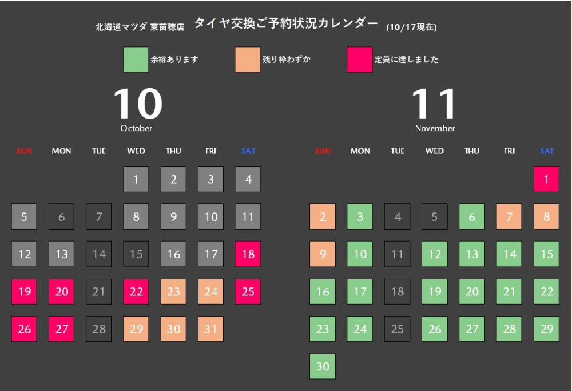Choose October 29 with few slots left
The image size is (572, 391).
coord(136,329)
